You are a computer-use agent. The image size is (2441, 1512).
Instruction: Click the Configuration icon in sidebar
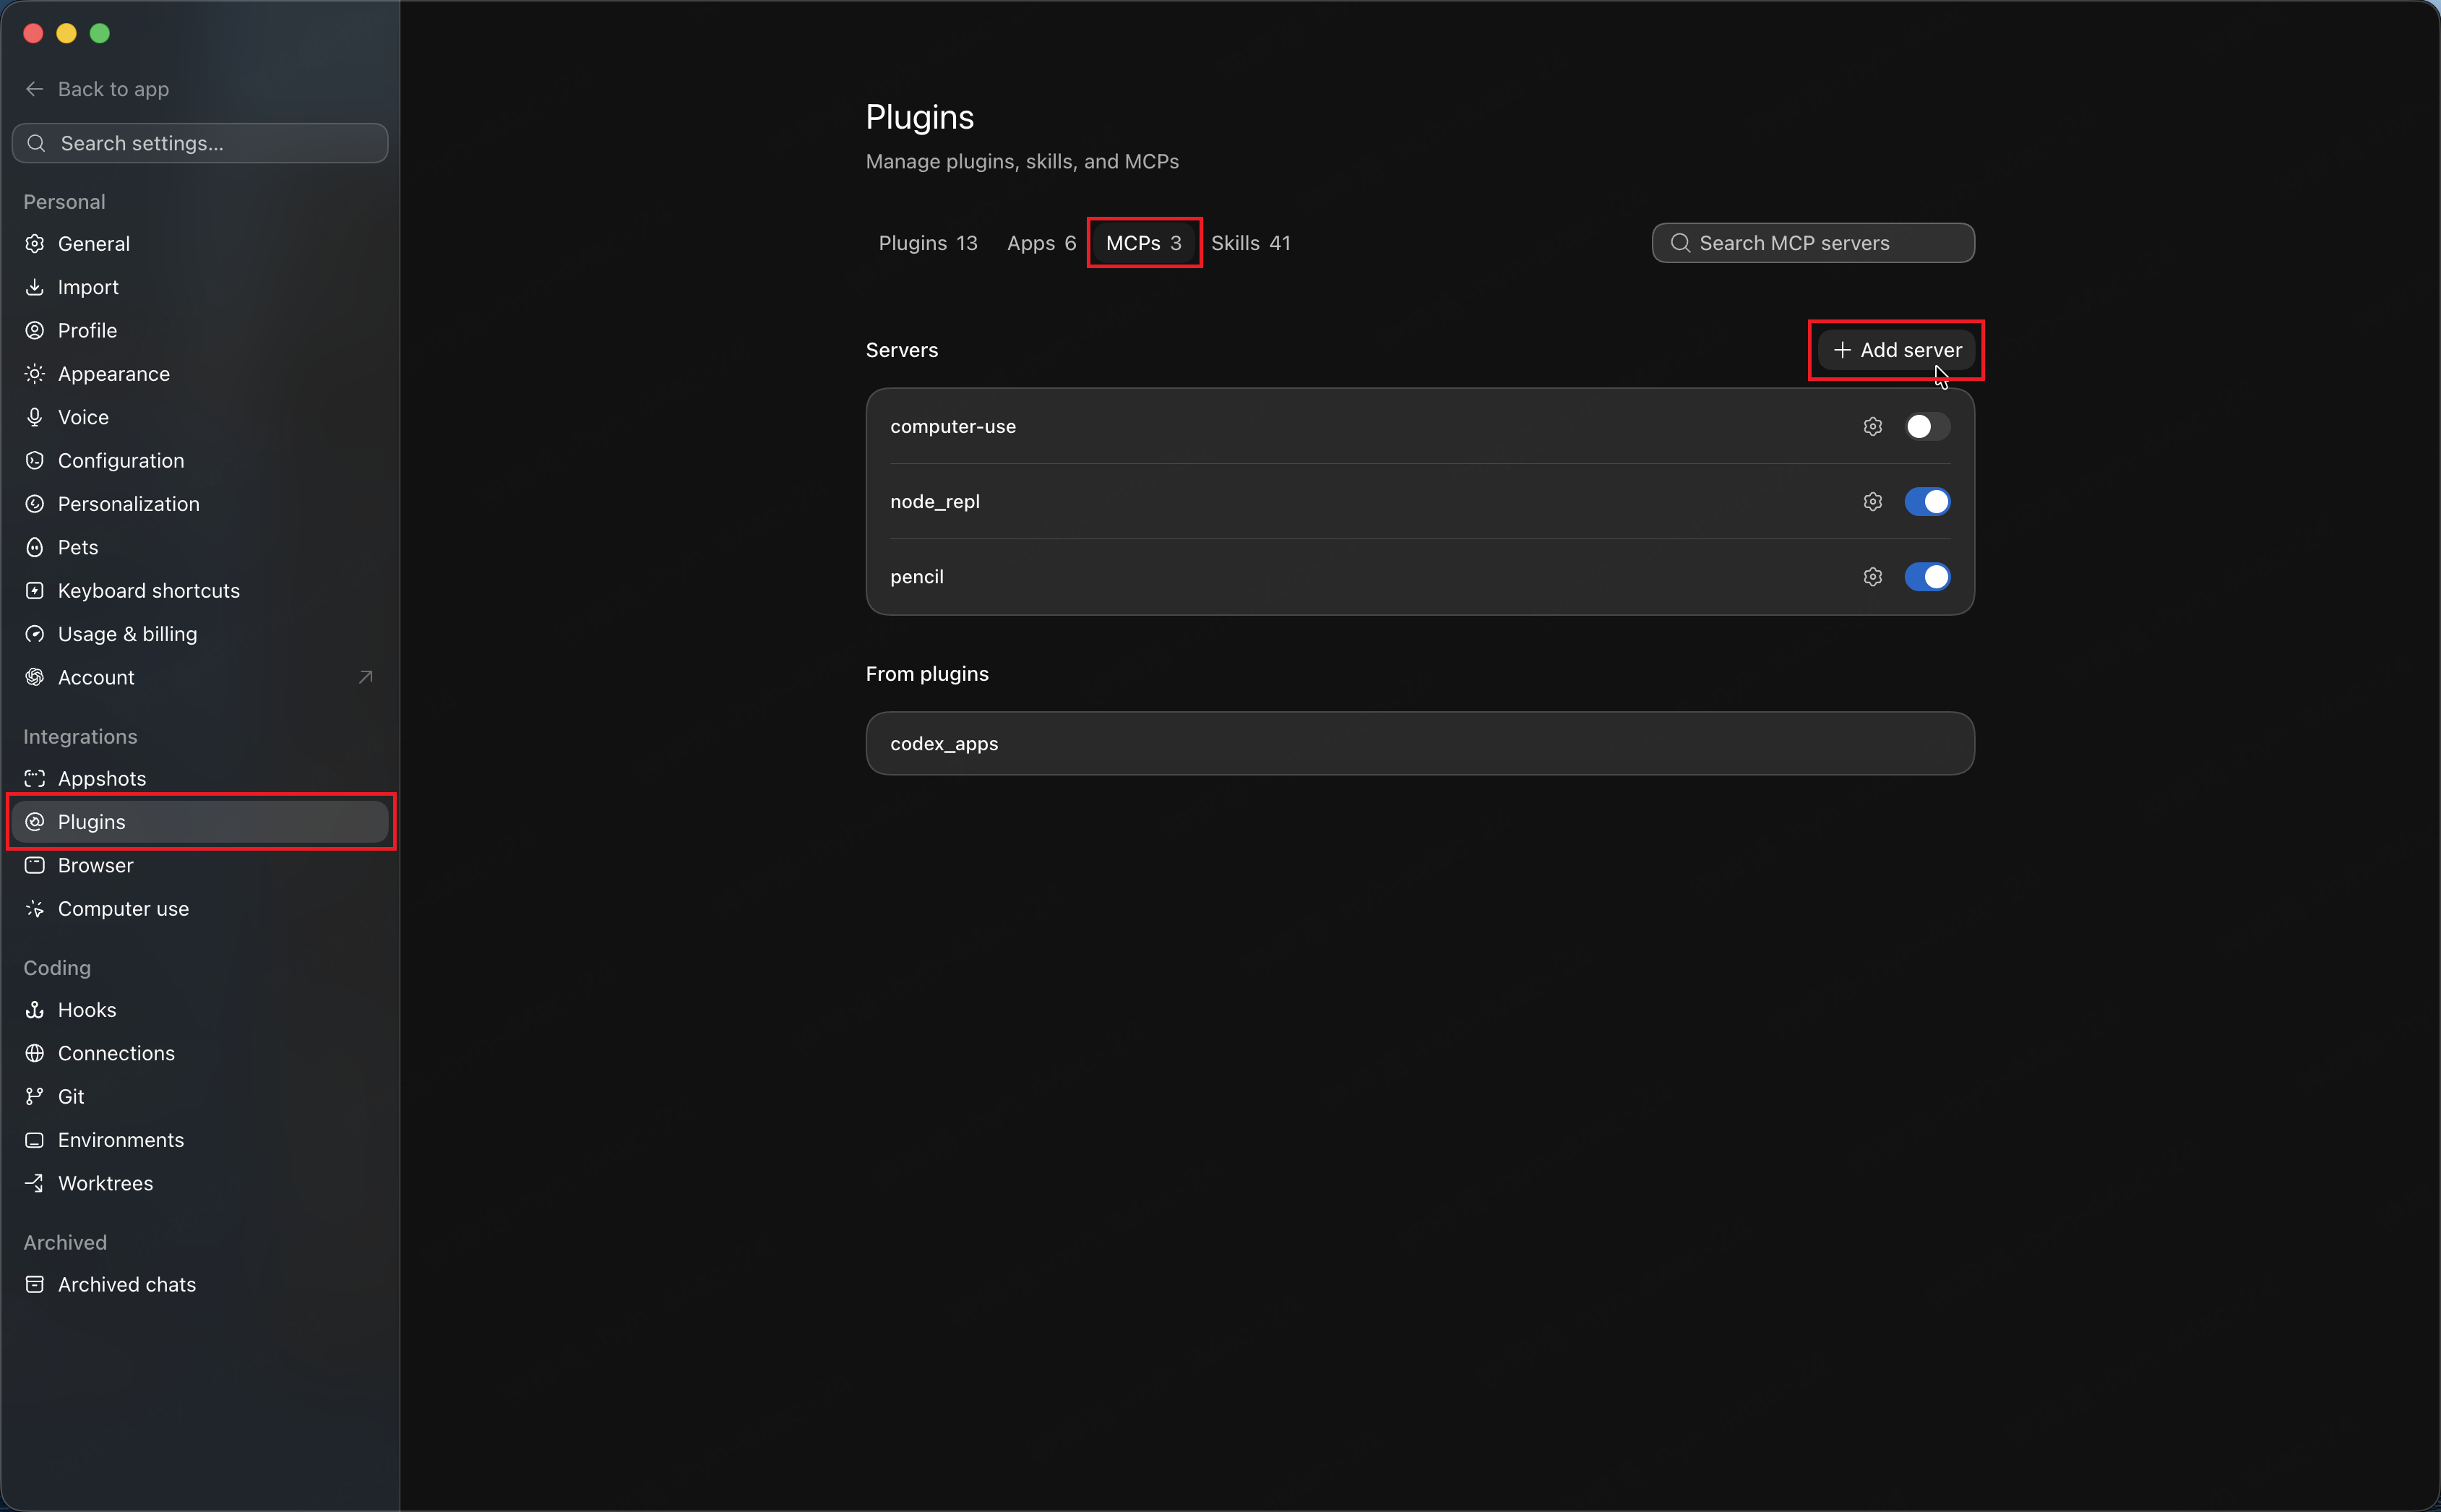coord(34,460)
